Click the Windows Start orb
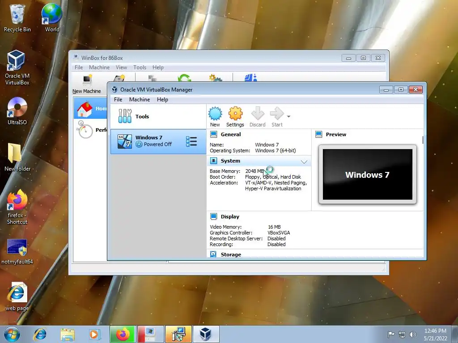This screenshot has height=343, width=458. click(12, 334)
